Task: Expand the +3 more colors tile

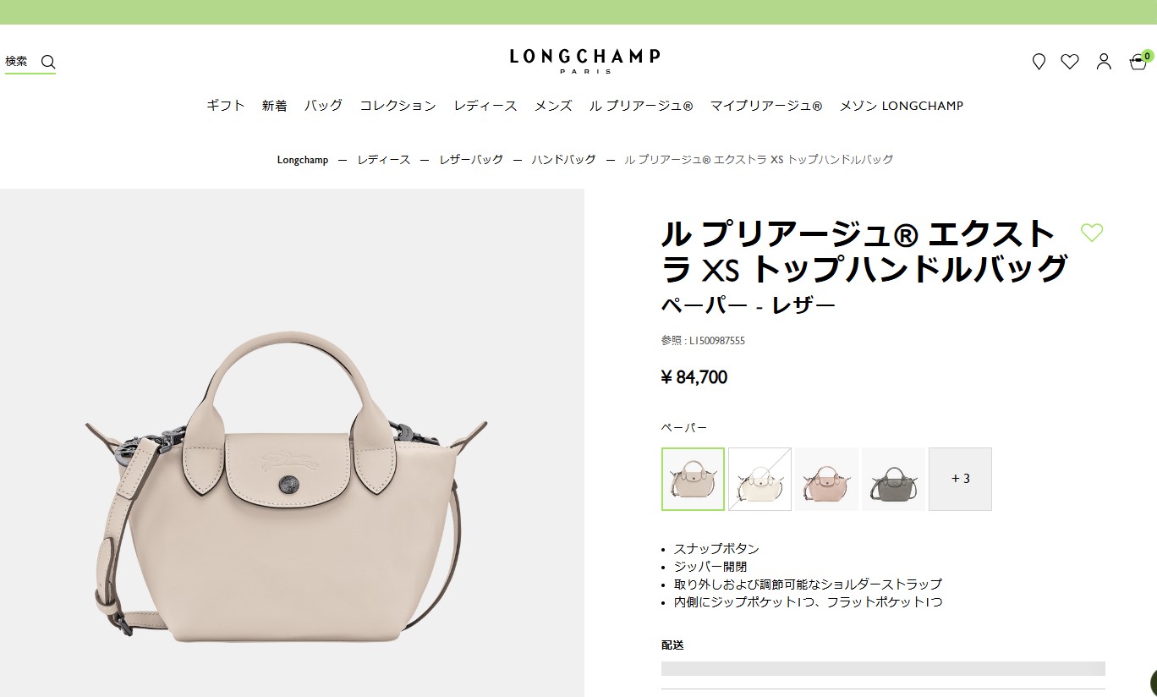Action: 960,479
